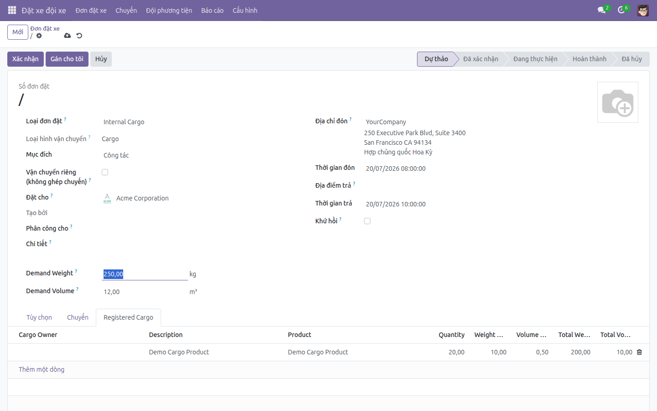The width and height of the screenshot is (657, 411).
Task: Upload an image via camera placeholder
Action: pos(618,102)
